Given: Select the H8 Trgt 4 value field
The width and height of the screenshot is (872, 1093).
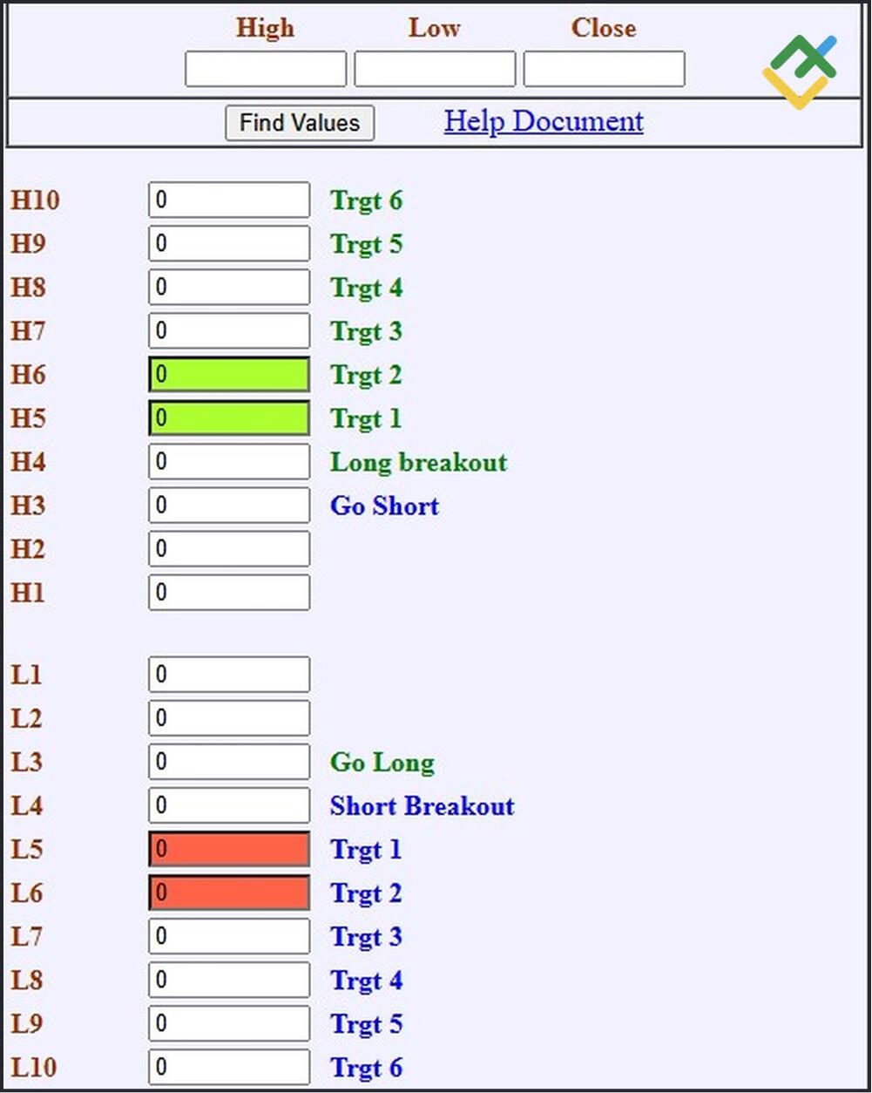Looking at the screenshot, I should click(229, 287).
